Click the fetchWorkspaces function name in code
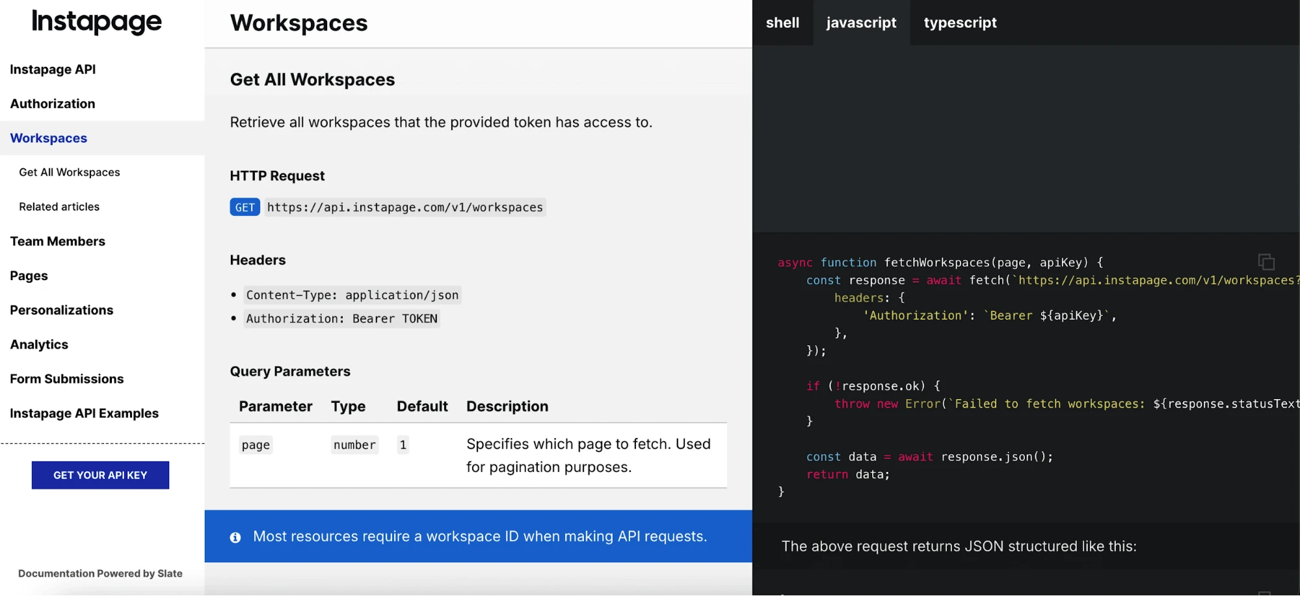The height and width of the screenshot is (596, 1300). click(937, 263)
